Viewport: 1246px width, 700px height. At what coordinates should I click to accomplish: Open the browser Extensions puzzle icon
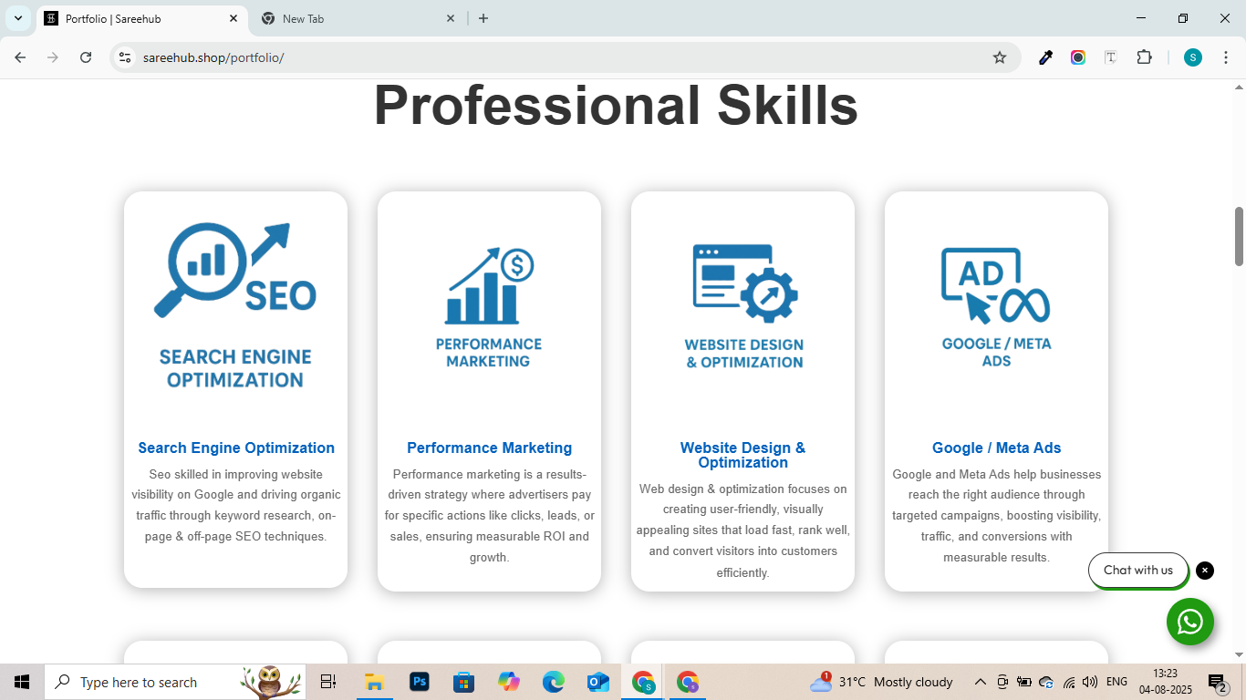[1144, 57]
